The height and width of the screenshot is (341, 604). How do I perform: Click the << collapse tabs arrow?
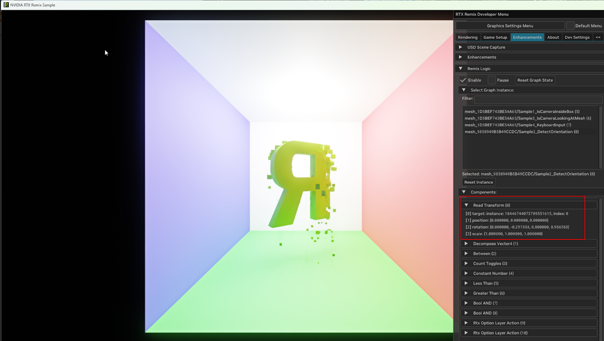pos(598,37)
